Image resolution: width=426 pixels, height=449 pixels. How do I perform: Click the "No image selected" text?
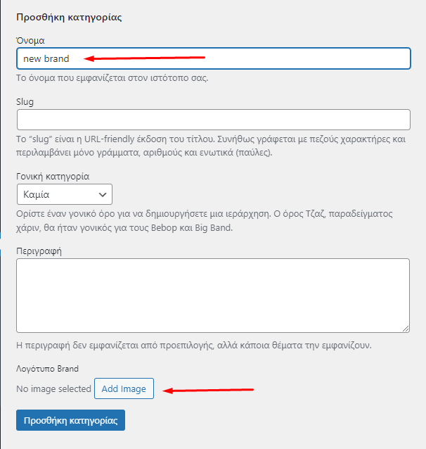pos(53,388)
